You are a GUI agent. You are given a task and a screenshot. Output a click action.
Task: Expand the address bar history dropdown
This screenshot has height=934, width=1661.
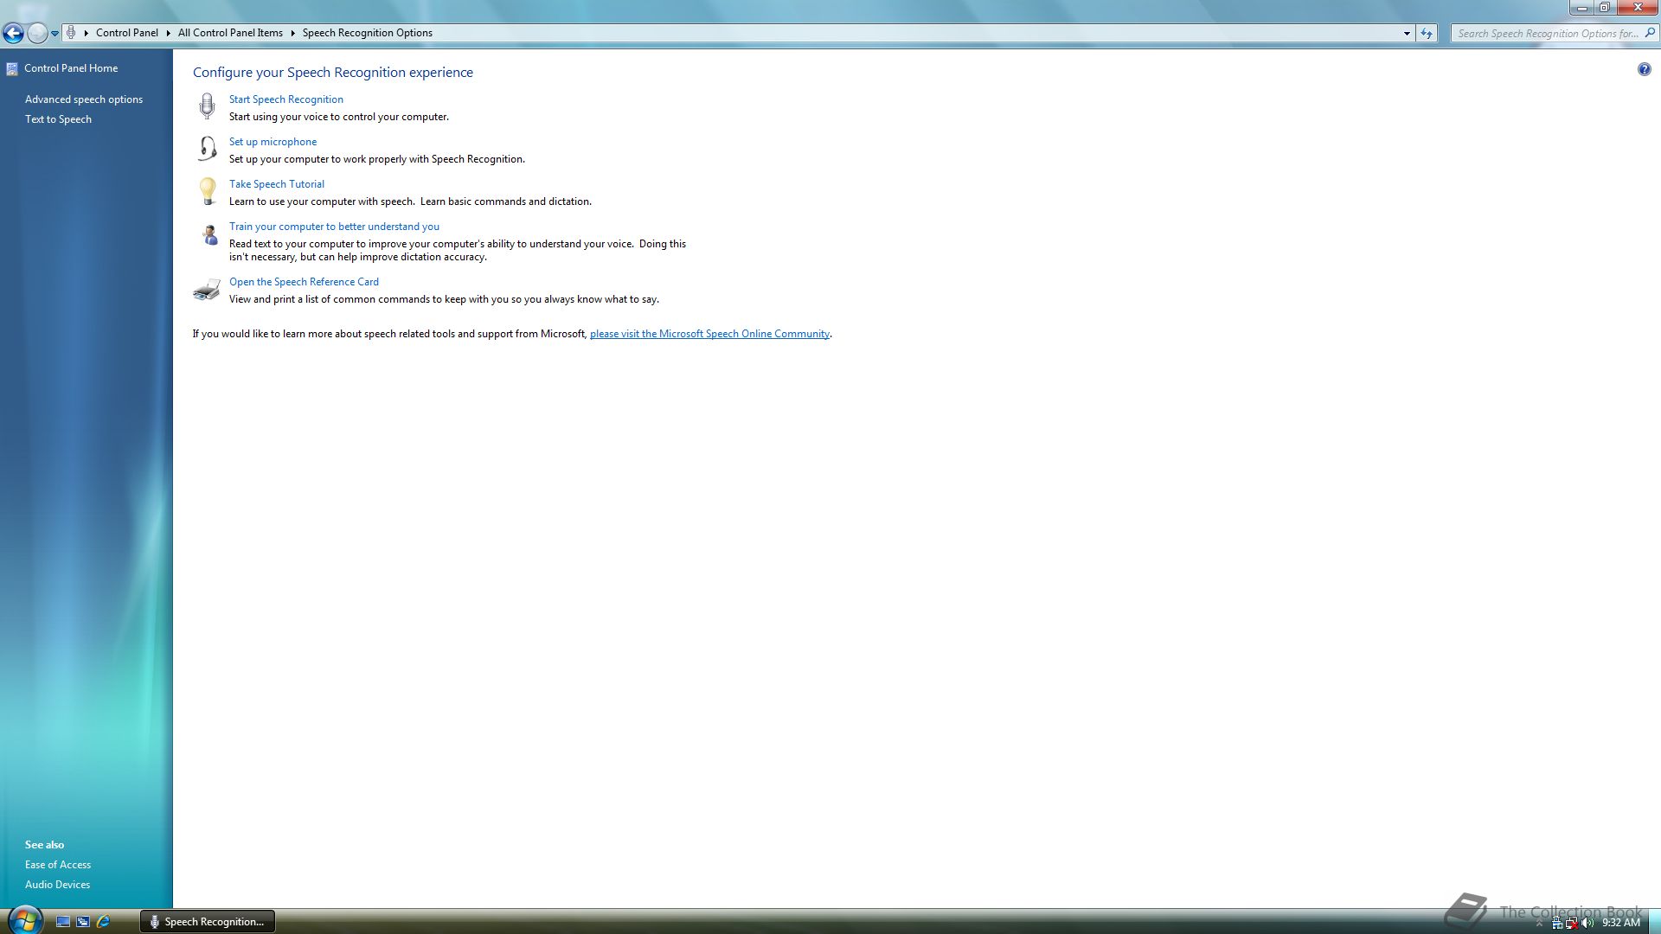[1407, 33]
